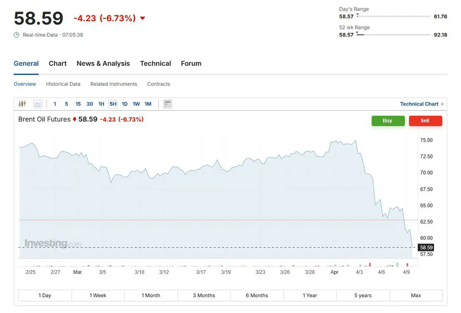Click the red down arrow beside price change
This screenshot has height=313, width=461.
tap(143, 18)
